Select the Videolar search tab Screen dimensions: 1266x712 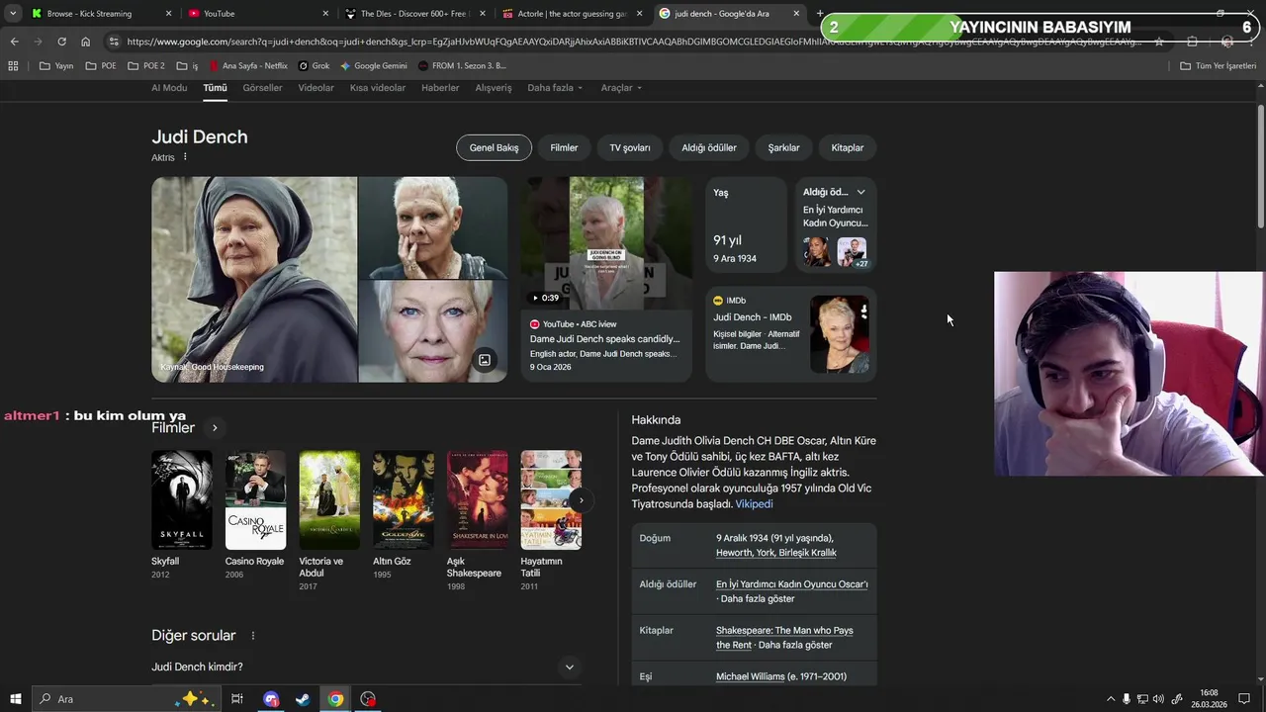316,88
